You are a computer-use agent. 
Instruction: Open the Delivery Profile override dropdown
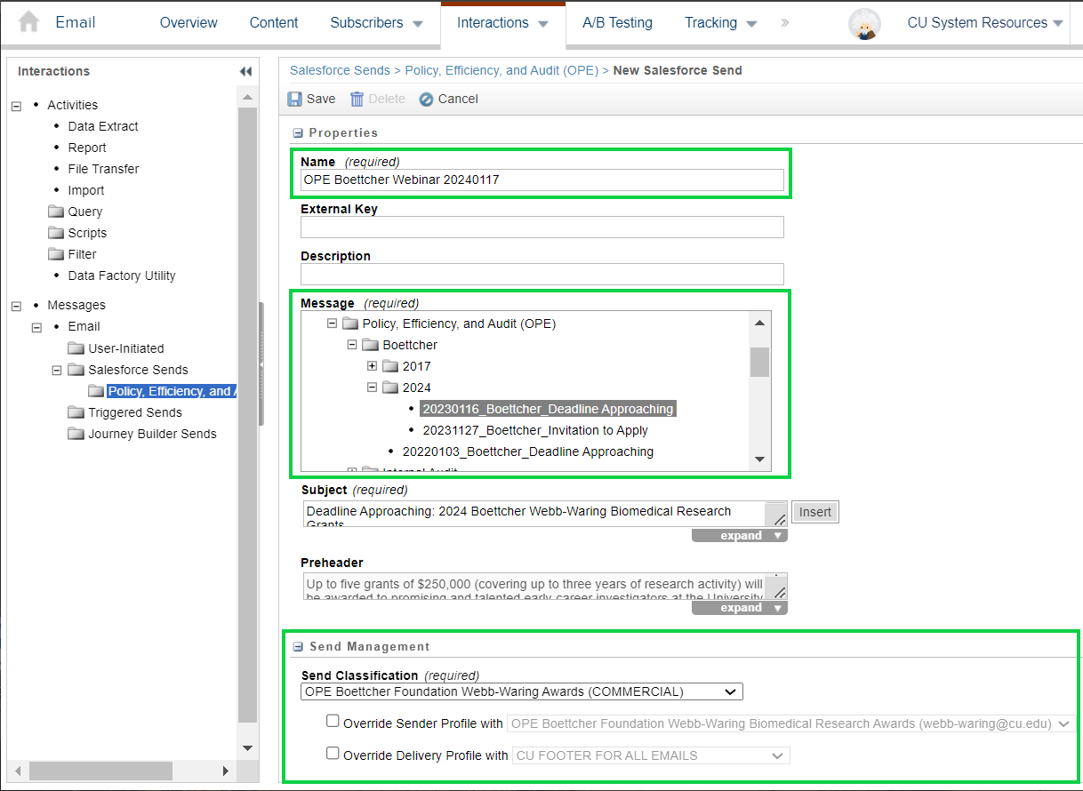(x=651, y=755)
